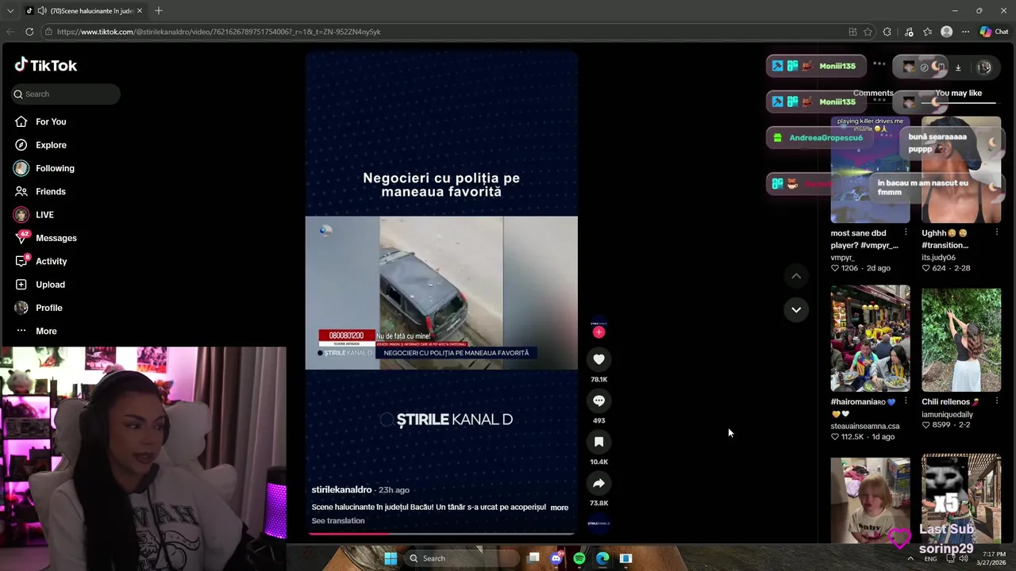Open the its.judy06 creator link
The image size is (1016, 571).
point(938,257)
